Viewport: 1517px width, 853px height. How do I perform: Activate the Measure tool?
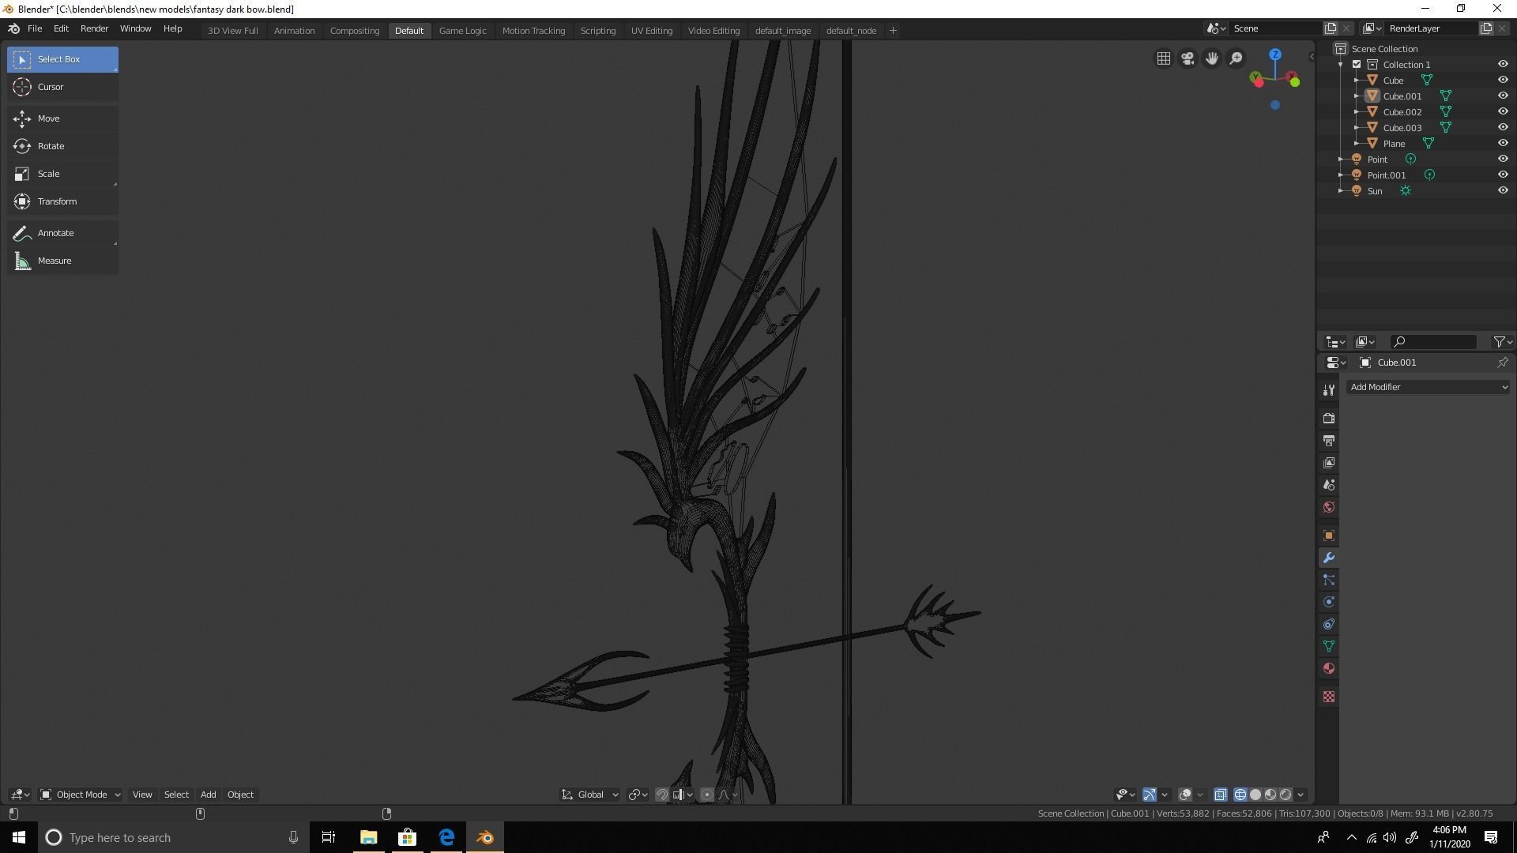(x=54, y=260)
